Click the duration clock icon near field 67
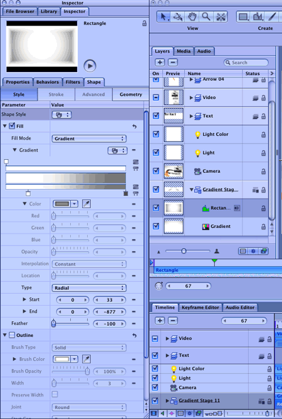This screenshot has width=282, height=419. point(159,286)
